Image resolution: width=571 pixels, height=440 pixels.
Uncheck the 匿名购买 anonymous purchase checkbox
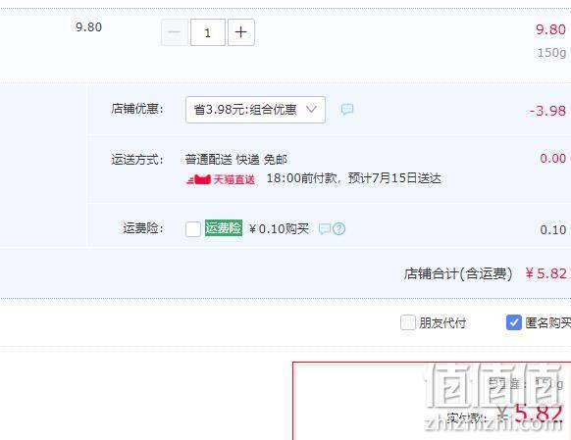pyautogui.click(x=514, y=322)
